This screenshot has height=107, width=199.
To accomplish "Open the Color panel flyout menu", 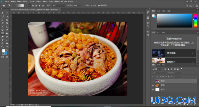I will pyautogui.click(x=198, y=11).
